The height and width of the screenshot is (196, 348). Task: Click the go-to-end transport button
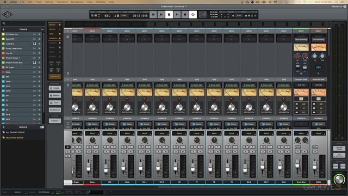(x=161, y=15)
